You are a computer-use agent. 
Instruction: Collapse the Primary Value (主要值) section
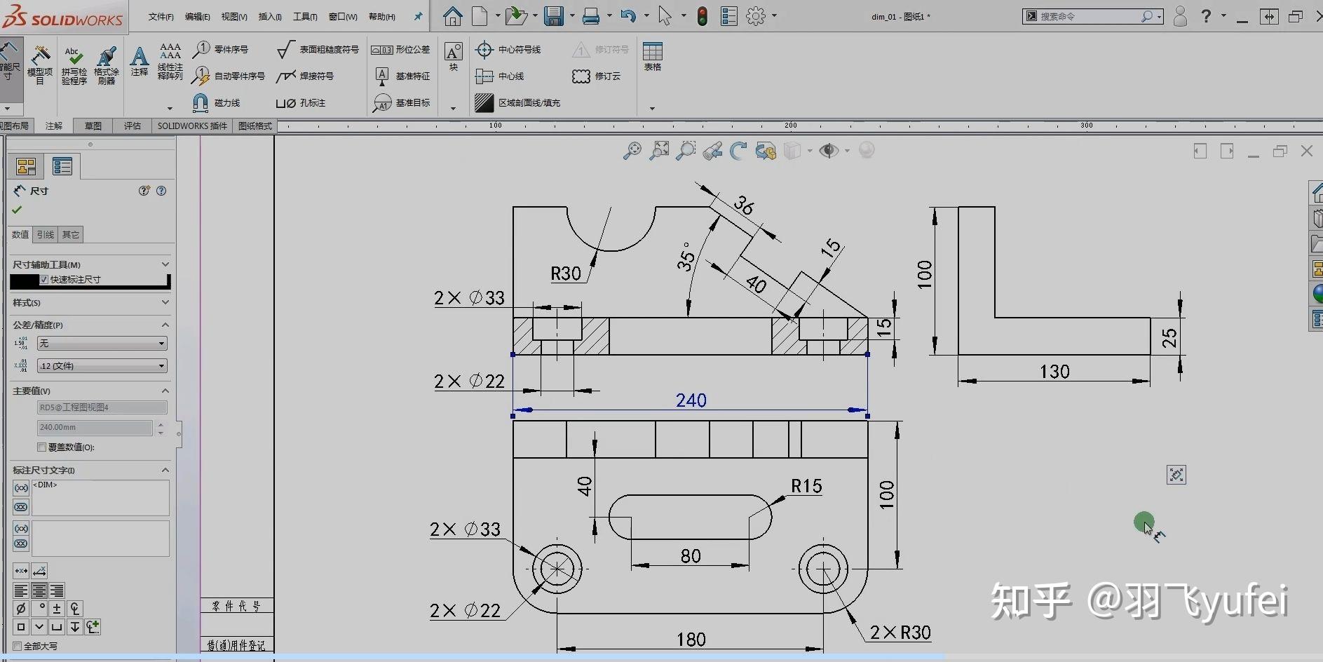point(165,391)
